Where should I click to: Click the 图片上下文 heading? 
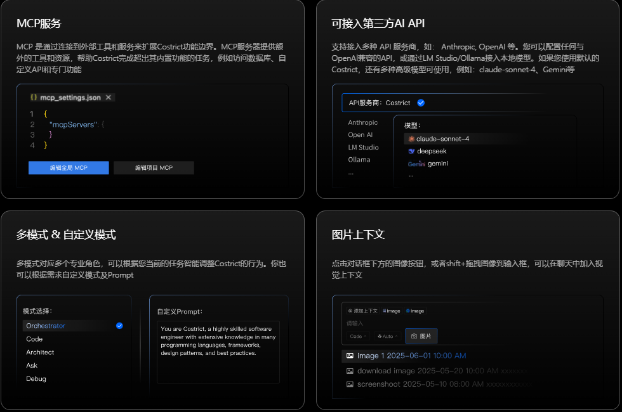[x=358, y=235]
